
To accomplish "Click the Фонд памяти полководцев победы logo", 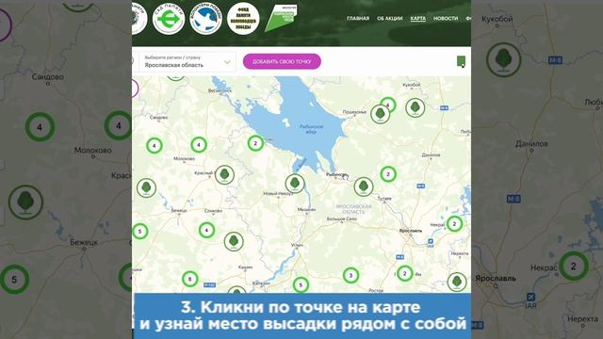I will point(243,19).
